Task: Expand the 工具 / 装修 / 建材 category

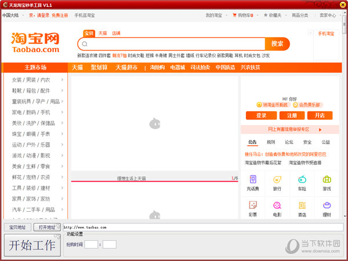Action: coord(62,188)
